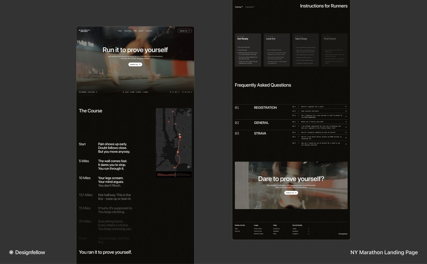Open the Contact Us nav link
The width and height of the screenshot is (427, 264).
[149, 31]
